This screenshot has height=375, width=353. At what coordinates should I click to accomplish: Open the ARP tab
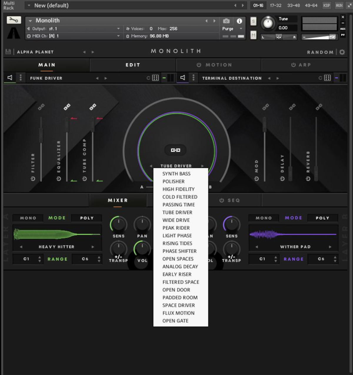(304, 65)
